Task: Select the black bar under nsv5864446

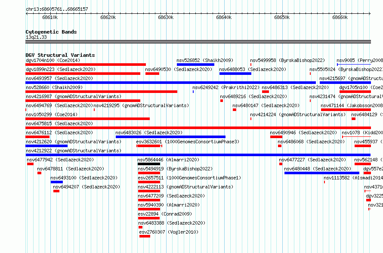Action: (149, 164)
